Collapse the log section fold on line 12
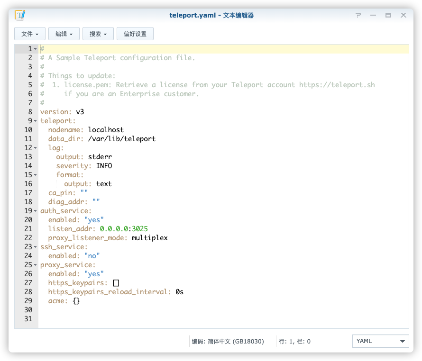Viewport: 422px width, 361px height. (35, 148)
